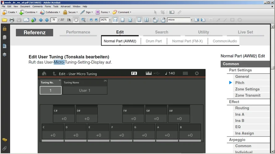This screenshot has height=154, width=275.
Task: Click the Common/Audio sub-tab link
Action: (225, 41)
